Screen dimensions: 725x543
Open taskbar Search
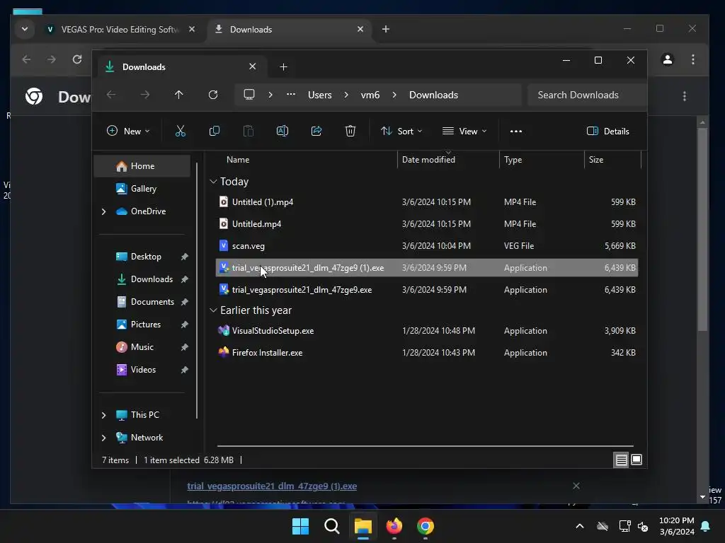(x=331, y=526)
